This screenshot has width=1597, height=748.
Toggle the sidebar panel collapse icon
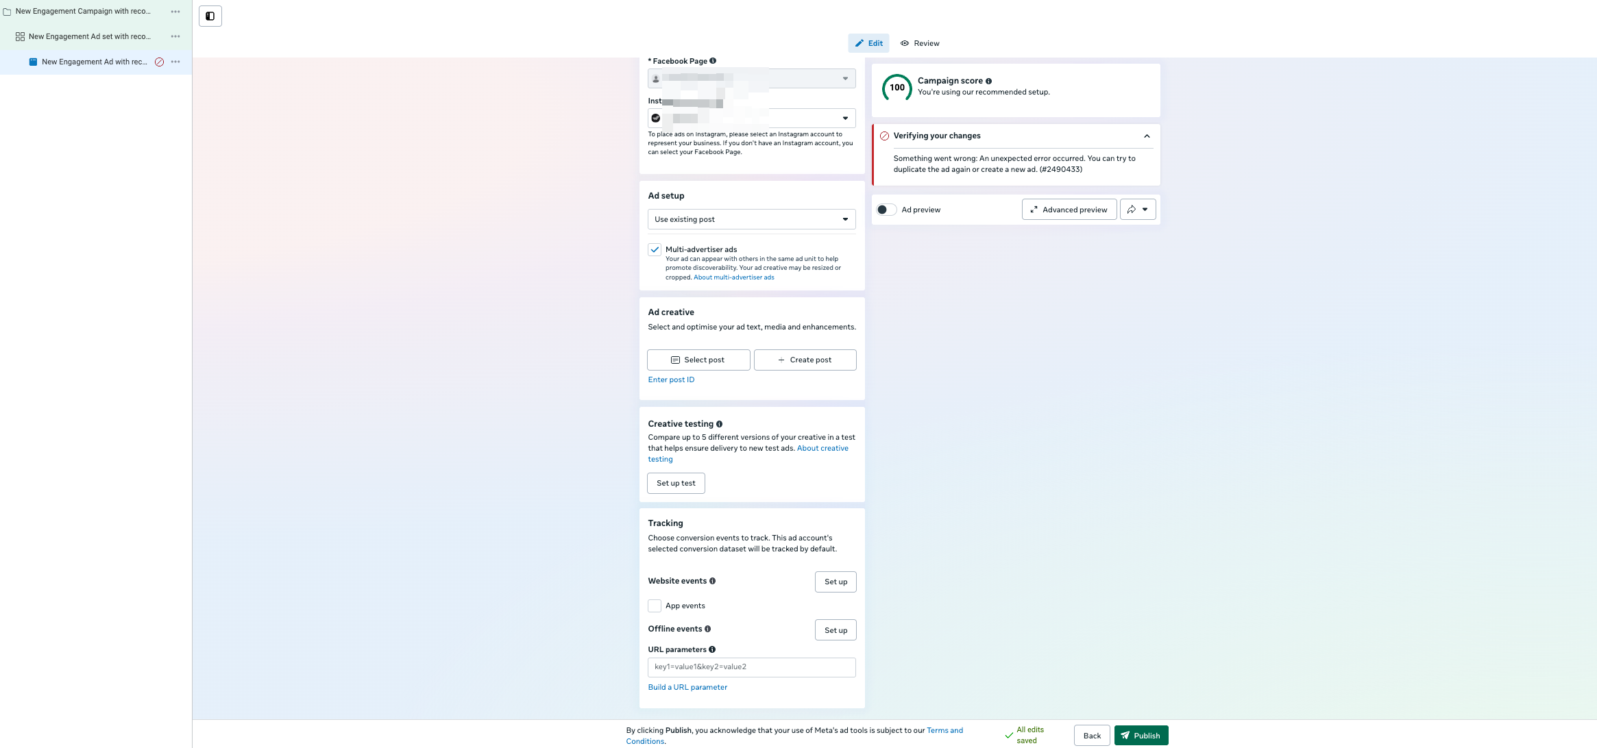click(210, 16)
